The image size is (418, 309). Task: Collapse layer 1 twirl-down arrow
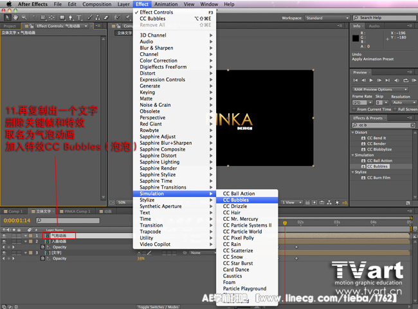(26, 236)
